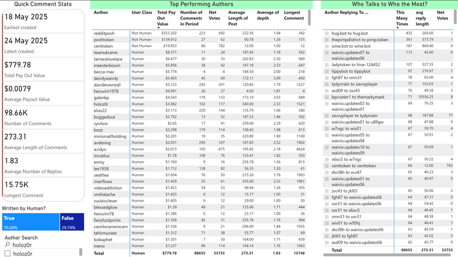Expand the asd09 to zxc43 row
This screenshot has height=257, width=458.
(x=327, y=91)
